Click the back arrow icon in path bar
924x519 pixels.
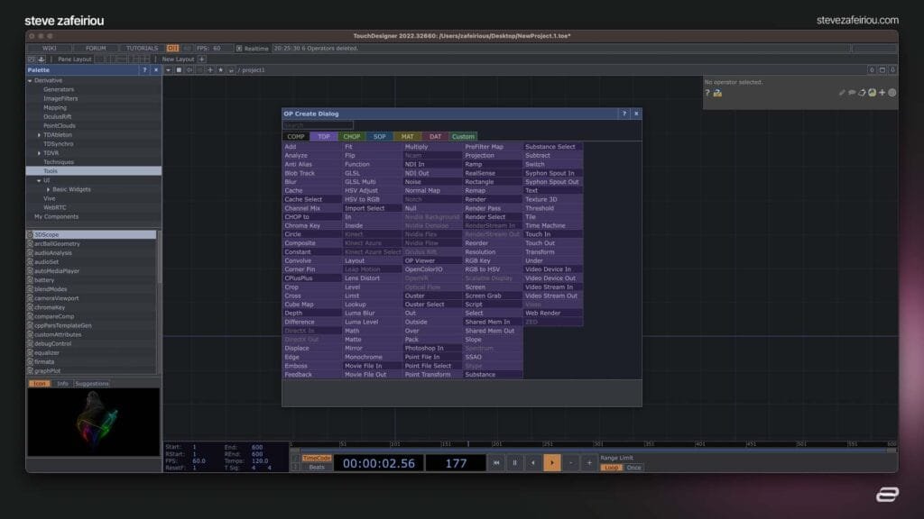(x=189, y=70)
